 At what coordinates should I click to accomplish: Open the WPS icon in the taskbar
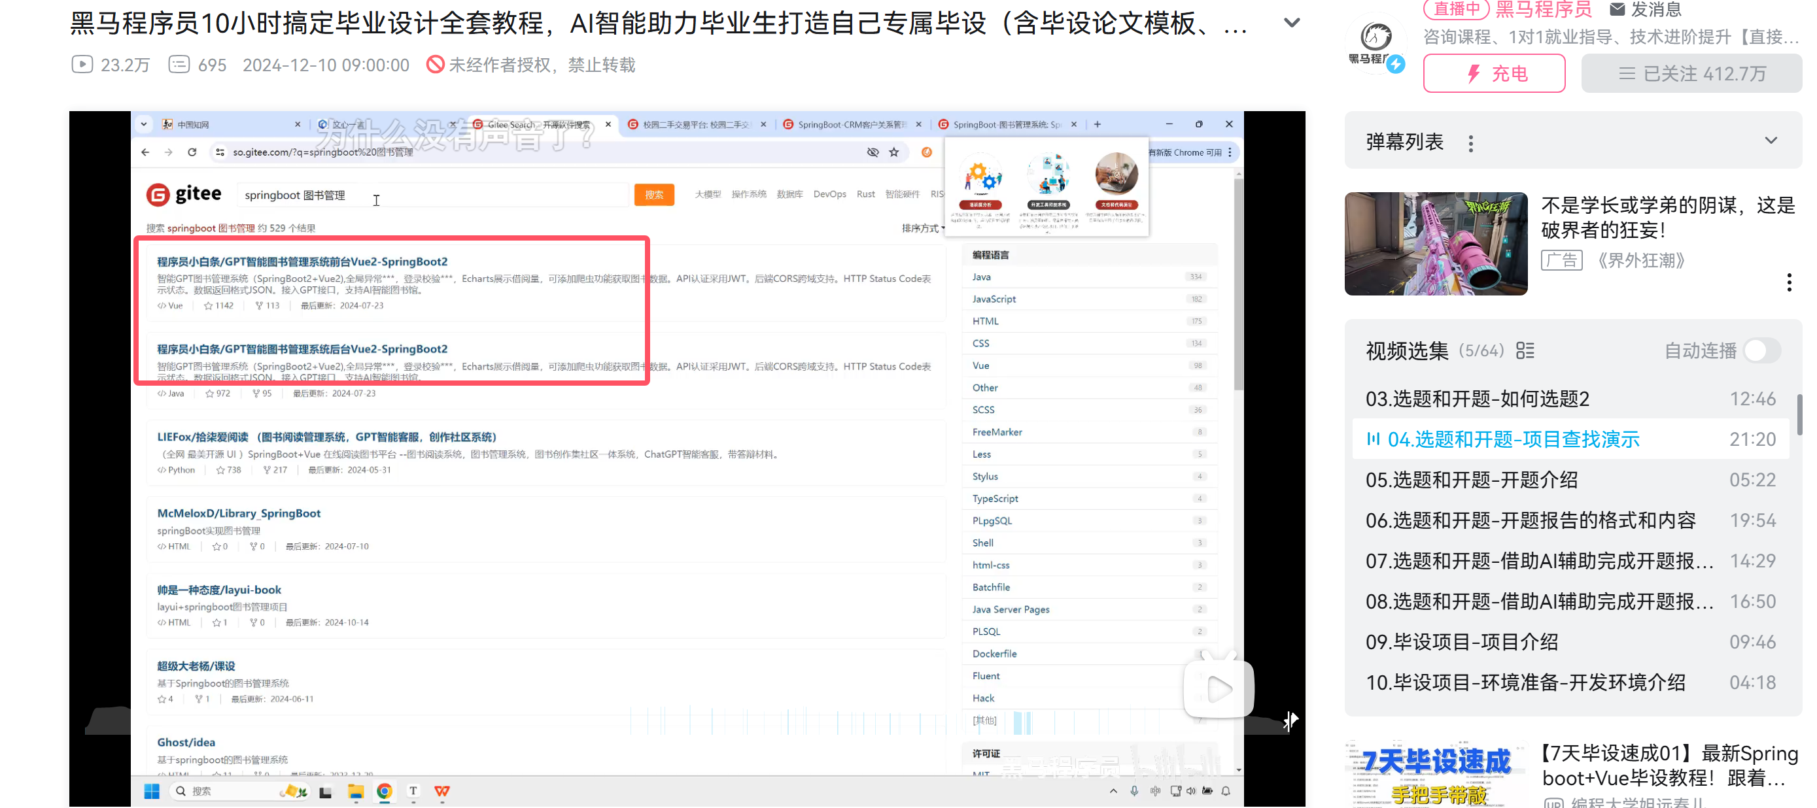[x=442, y=791]
